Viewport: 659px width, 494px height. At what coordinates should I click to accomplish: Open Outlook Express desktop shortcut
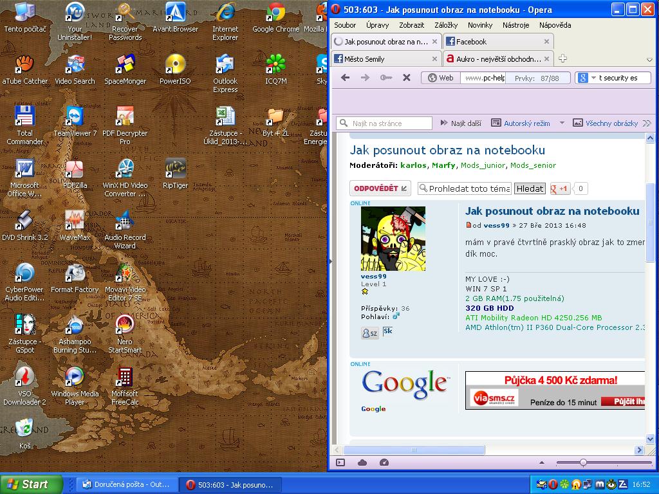[x=225, y=74]
